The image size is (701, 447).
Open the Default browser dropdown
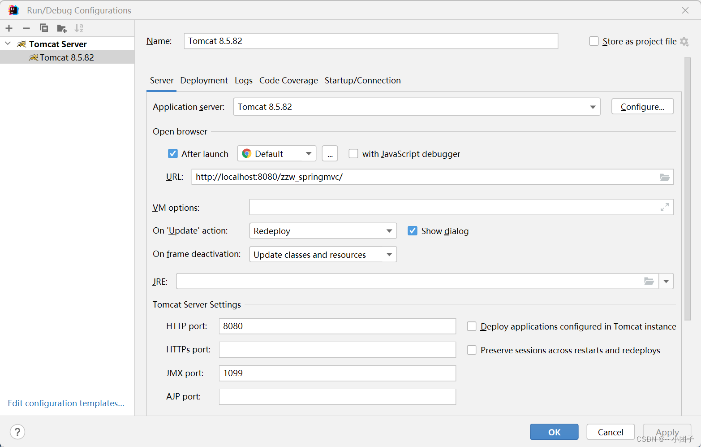[277, 154]
